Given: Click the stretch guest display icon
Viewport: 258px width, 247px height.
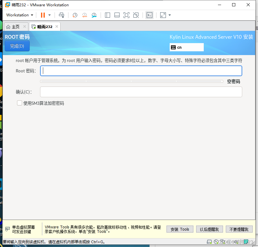Looking at the screenshot, I should tap(163, 15).
